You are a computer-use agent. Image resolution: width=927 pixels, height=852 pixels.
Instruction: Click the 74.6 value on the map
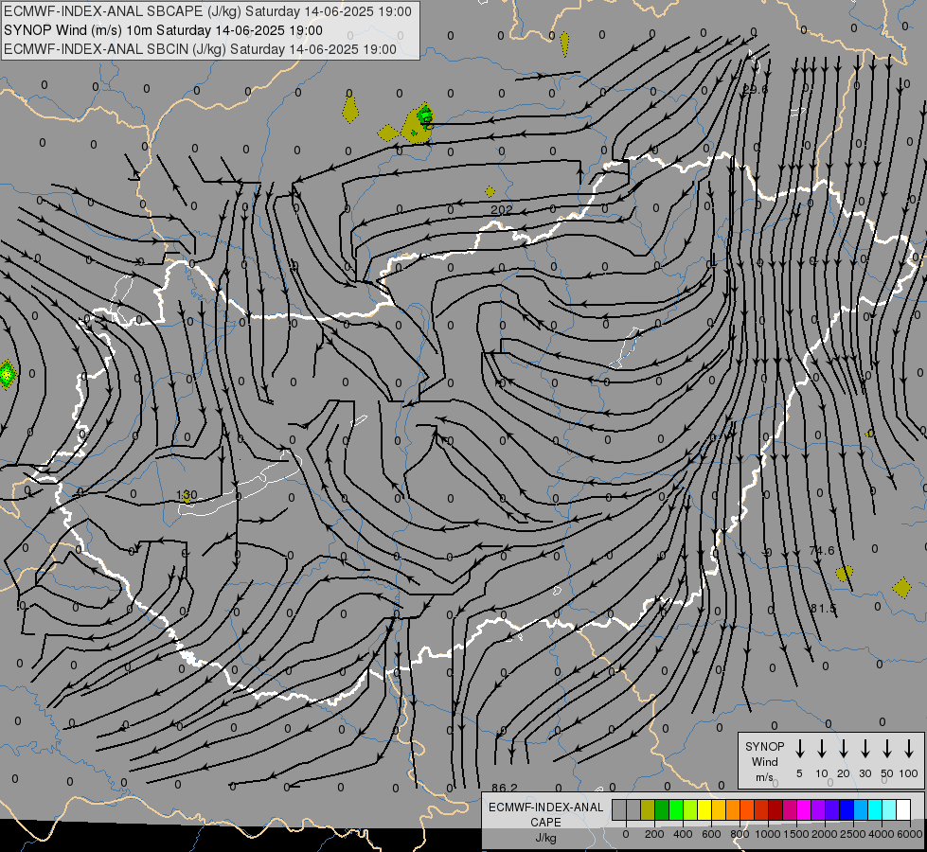click(822, 550)
